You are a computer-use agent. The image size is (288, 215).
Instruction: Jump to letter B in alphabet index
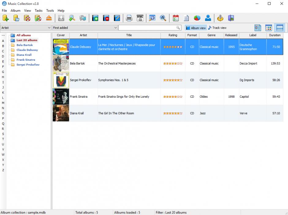pos(3,46)
